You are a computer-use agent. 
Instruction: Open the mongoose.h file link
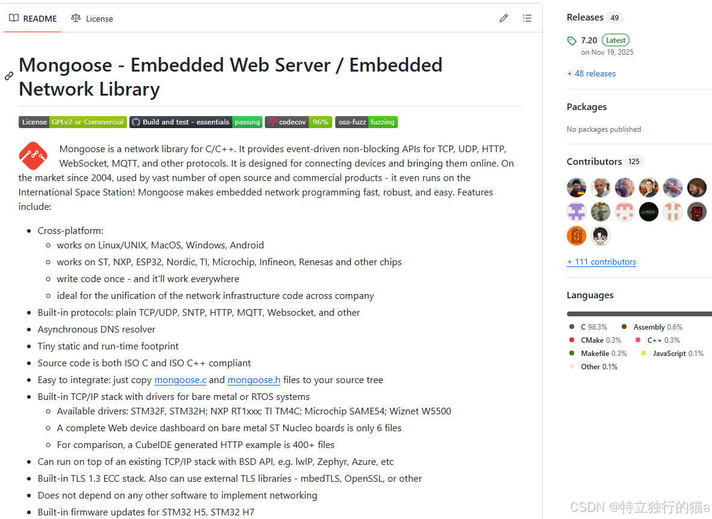click(x=254, y=379)
